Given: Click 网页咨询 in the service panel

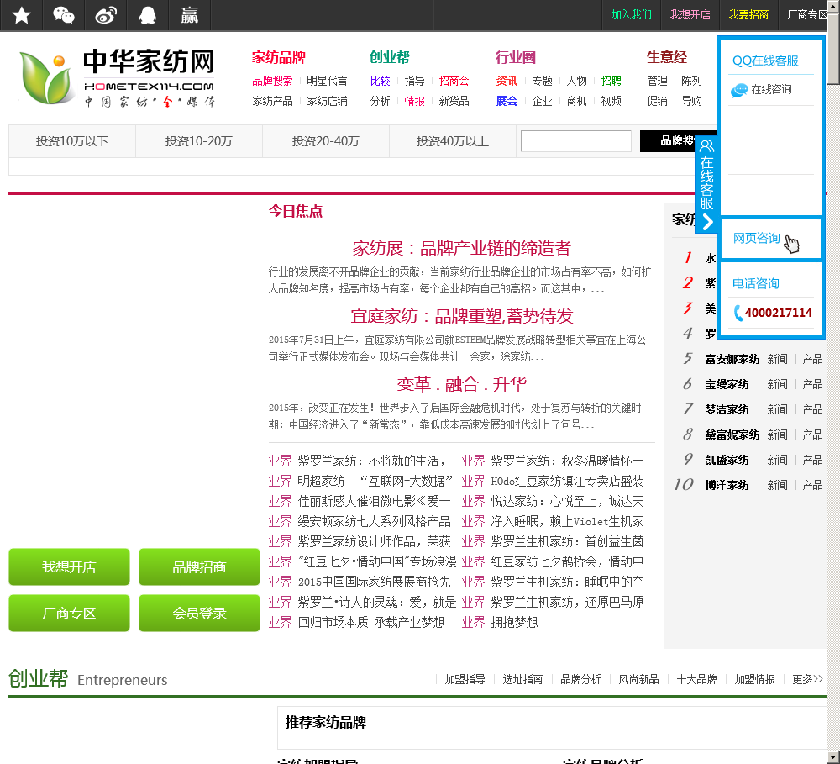Looking at the screenshot, I should click(x=756, y=238).
